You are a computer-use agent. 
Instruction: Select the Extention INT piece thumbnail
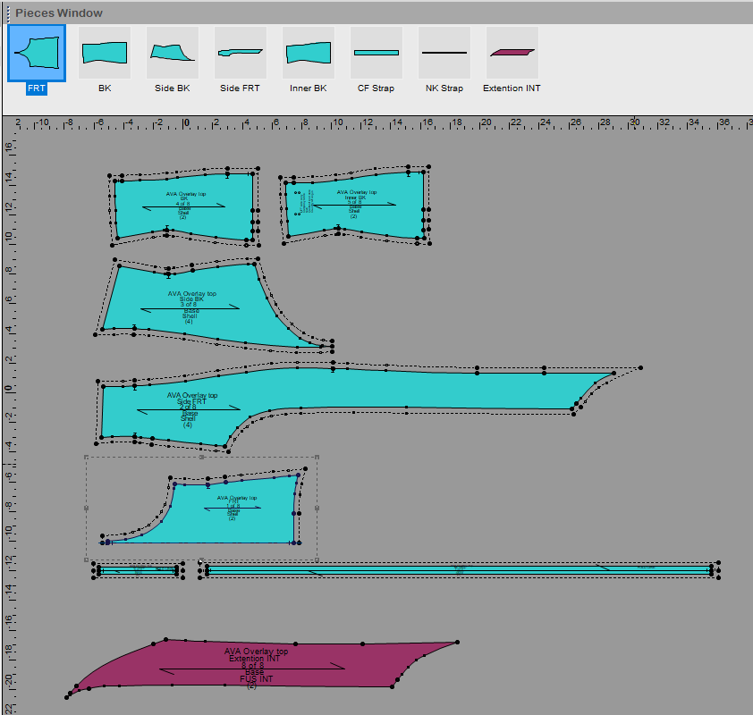512,53
